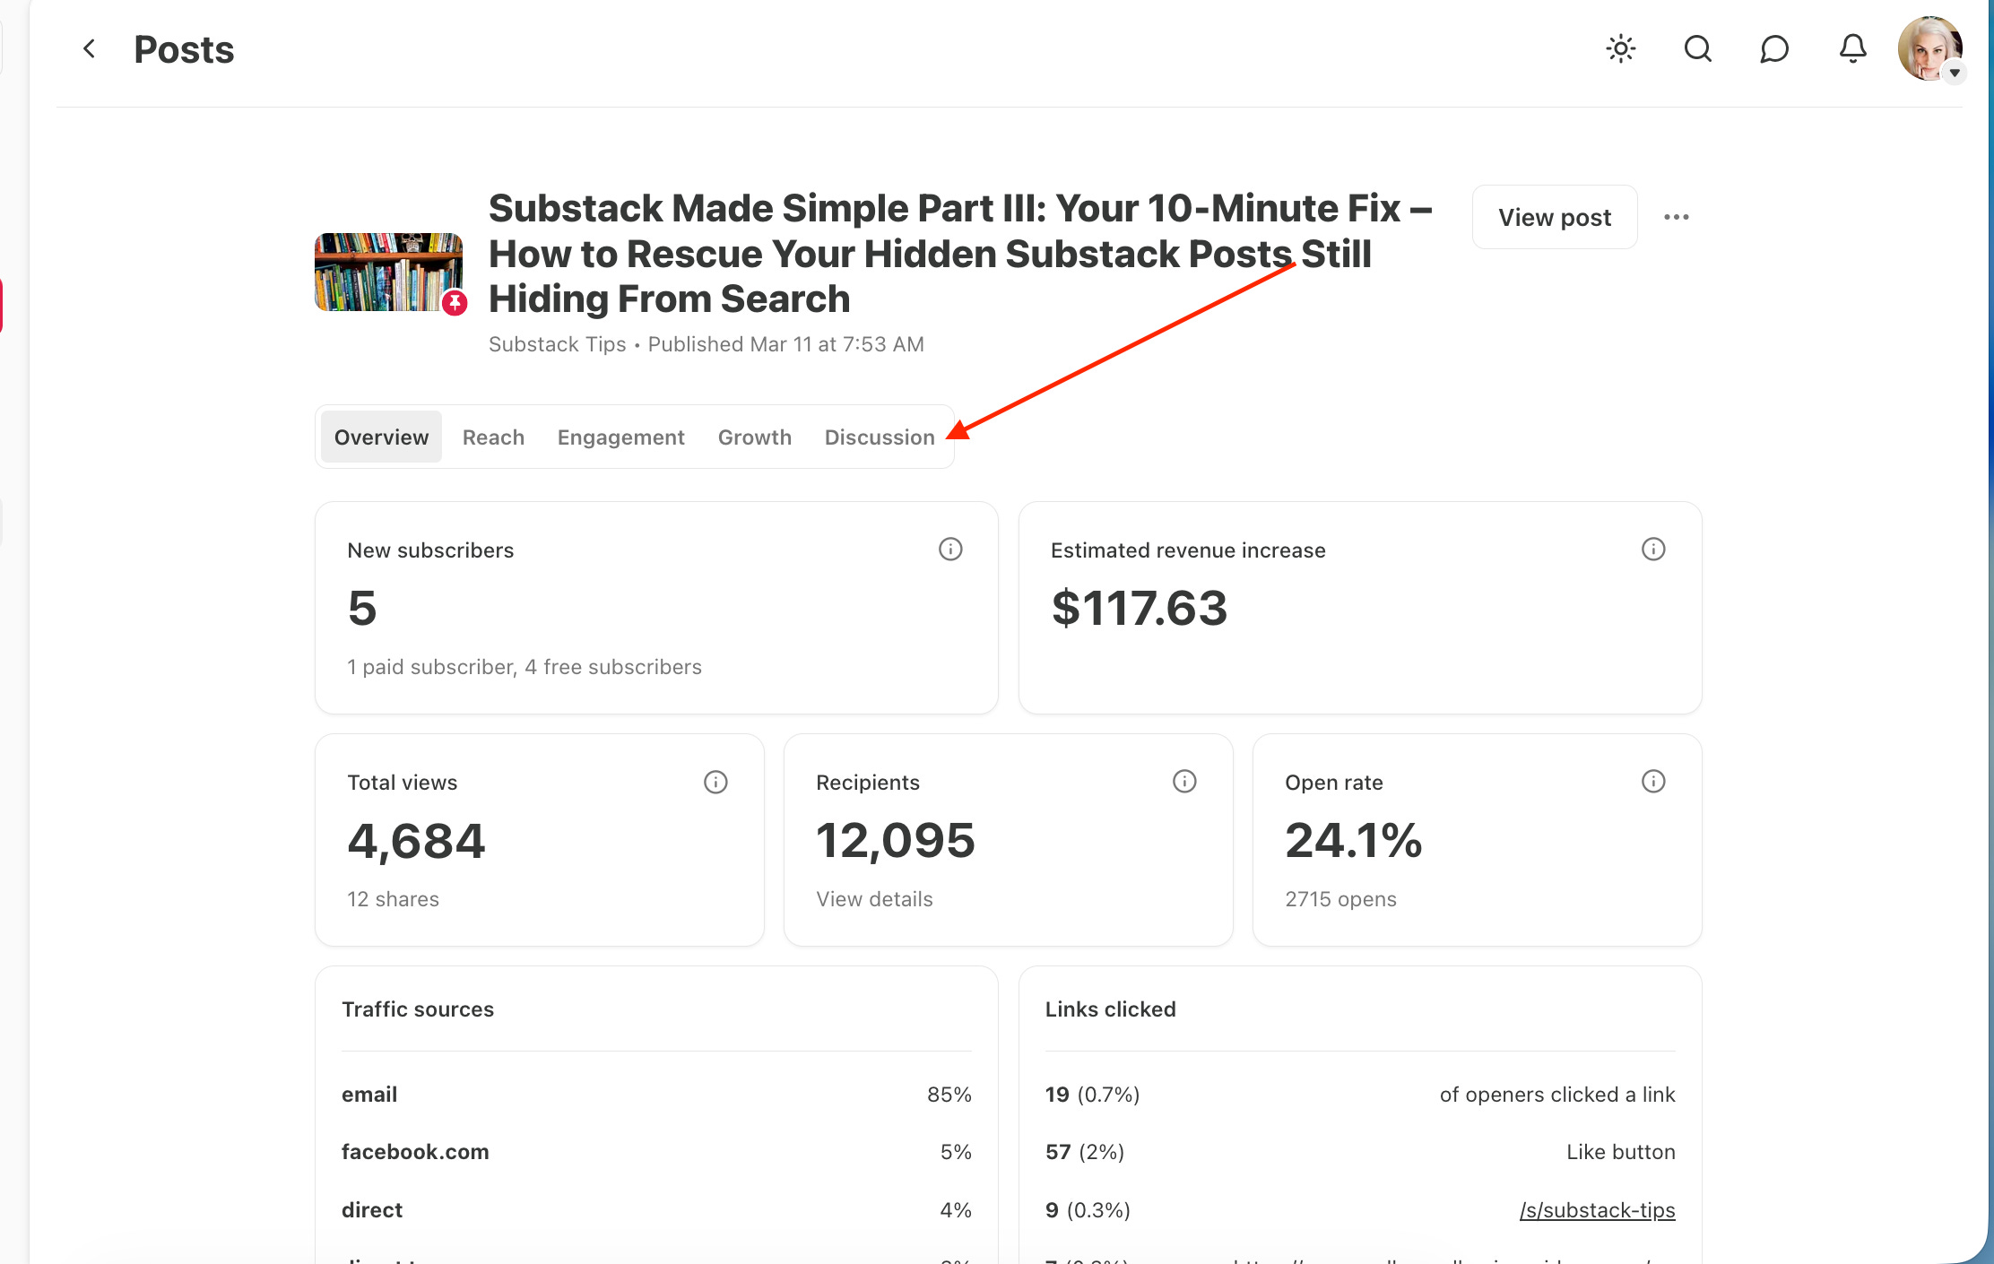Click the Posts page heading
The height and width of the screenshot is (1264, 1994).
pyautogui.click(x=184, y=49)
